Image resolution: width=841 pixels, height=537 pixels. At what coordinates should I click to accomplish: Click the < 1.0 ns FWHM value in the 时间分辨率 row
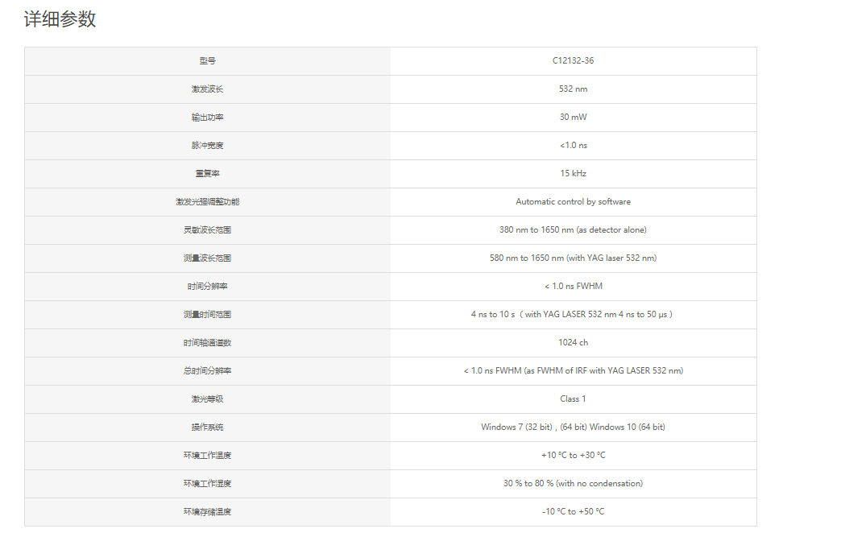pyautogui.click(x=573, y=286)
